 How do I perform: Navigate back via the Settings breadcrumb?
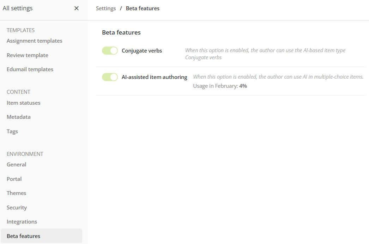[106, 8]
